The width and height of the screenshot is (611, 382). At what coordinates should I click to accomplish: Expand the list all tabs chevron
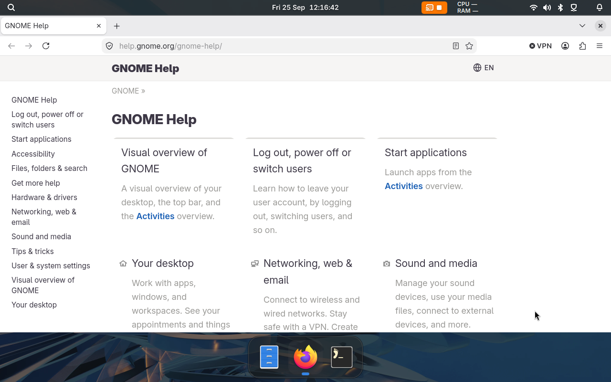point(582,26)
